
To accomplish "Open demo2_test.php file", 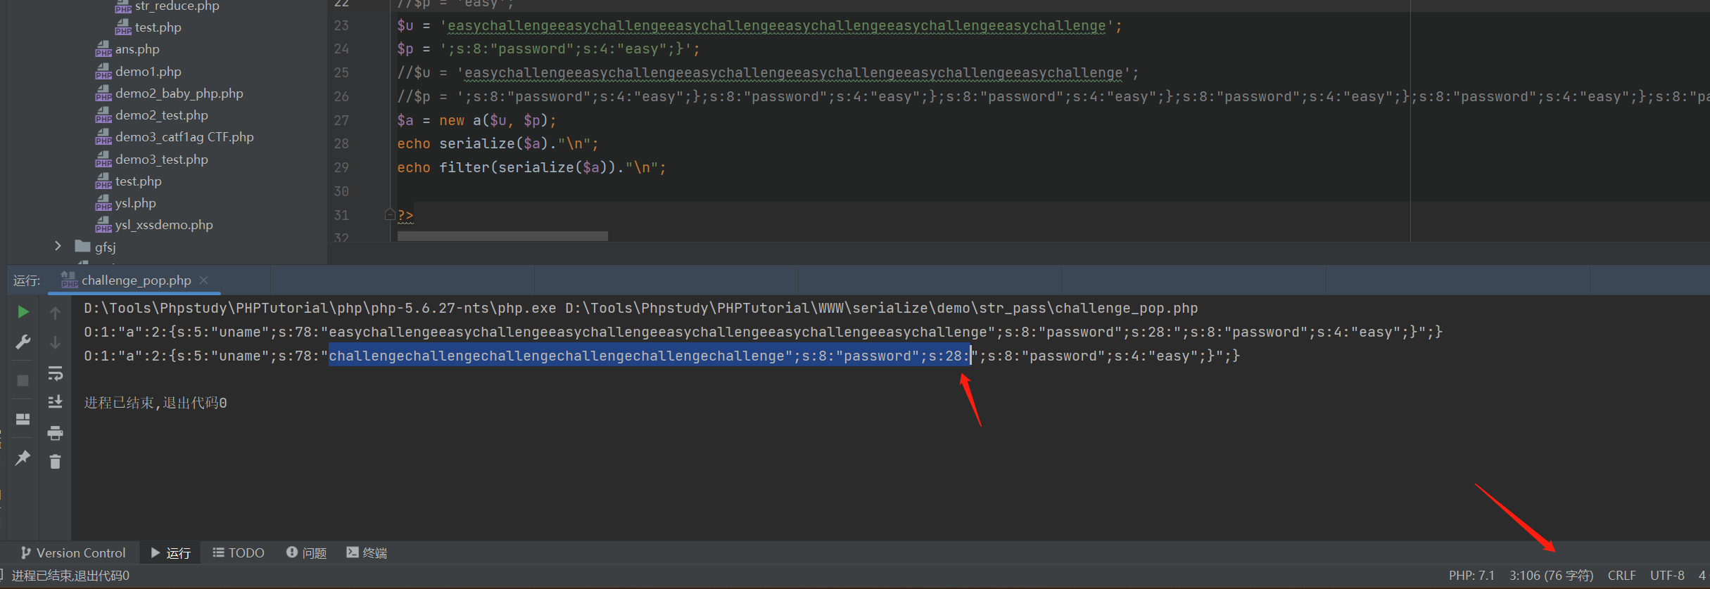I will pyautogui.click(x=161, y=115).
